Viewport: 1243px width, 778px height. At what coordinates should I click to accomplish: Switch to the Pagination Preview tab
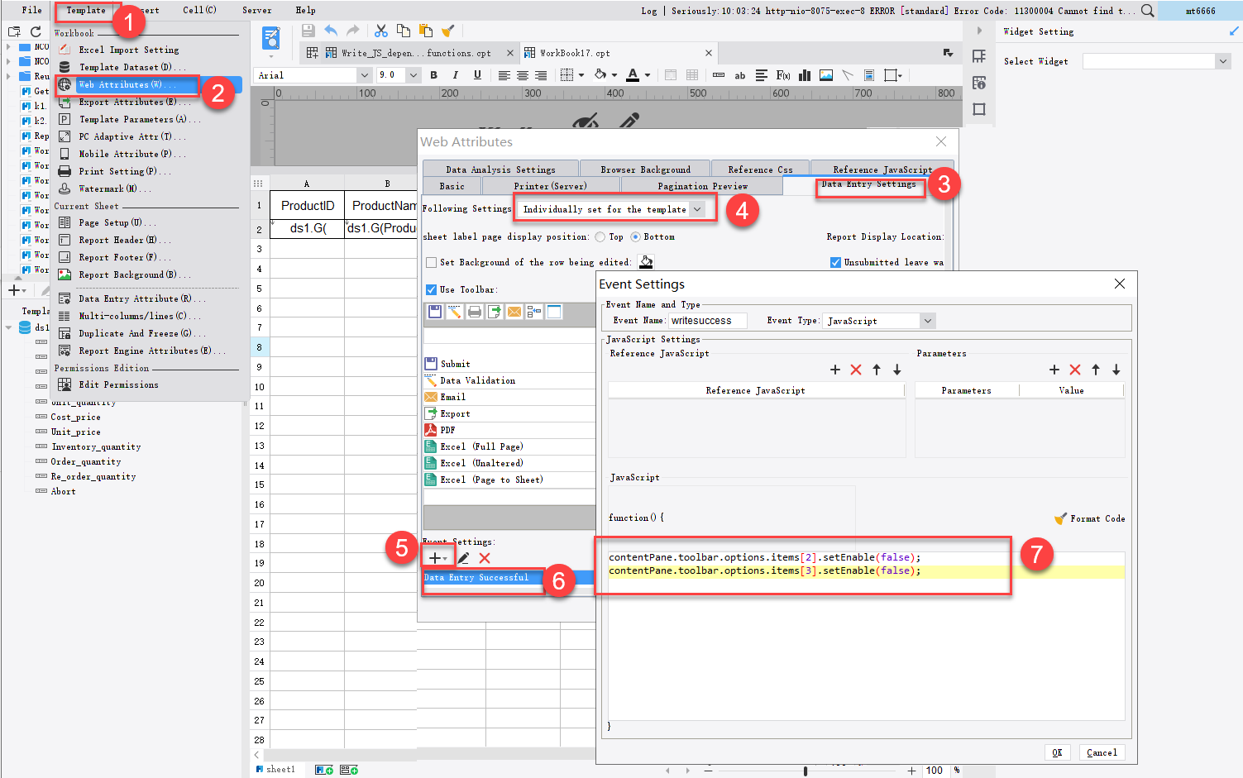pyautogui.click(x=701, y=186)
